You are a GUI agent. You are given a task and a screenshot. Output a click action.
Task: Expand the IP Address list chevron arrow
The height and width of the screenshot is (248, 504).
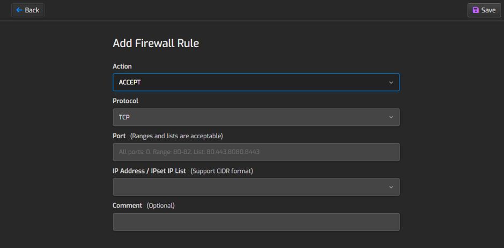point(391,187)
